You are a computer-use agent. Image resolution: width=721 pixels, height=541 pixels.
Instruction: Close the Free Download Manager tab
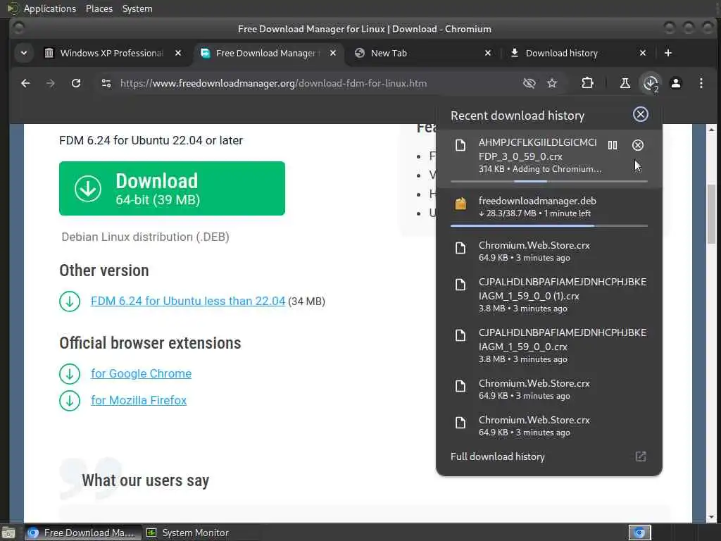tap(333, 53)
